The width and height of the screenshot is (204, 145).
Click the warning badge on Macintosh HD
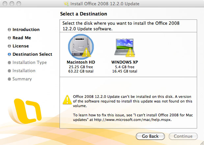pyautogui.click(x=86, y=52)
